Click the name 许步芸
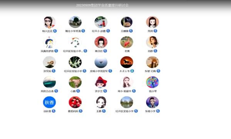This screenshot has height=139, width=231. click(99, 91)
